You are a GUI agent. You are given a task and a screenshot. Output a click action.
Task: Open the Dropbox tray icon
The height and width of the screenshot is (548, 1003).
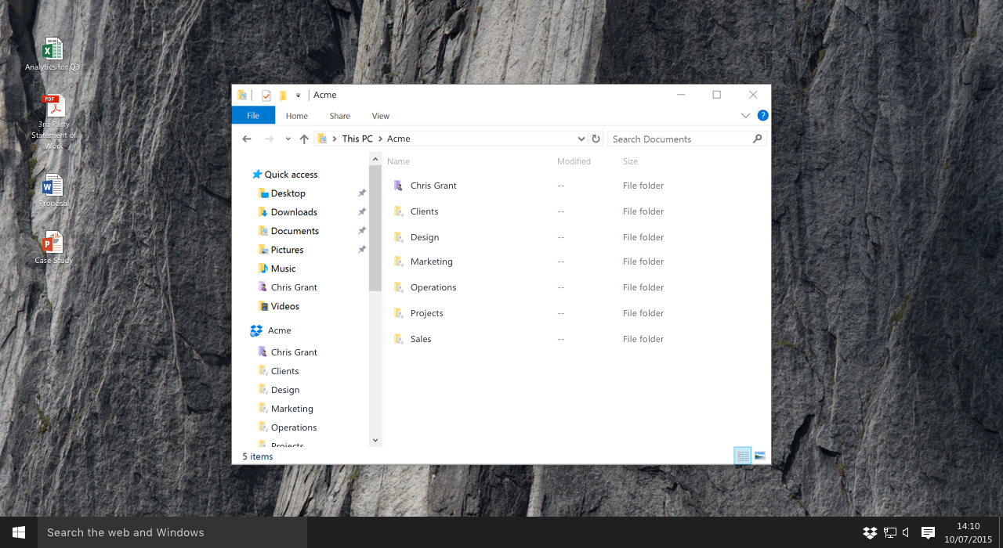pyautogui.click(x=870, y=533)
